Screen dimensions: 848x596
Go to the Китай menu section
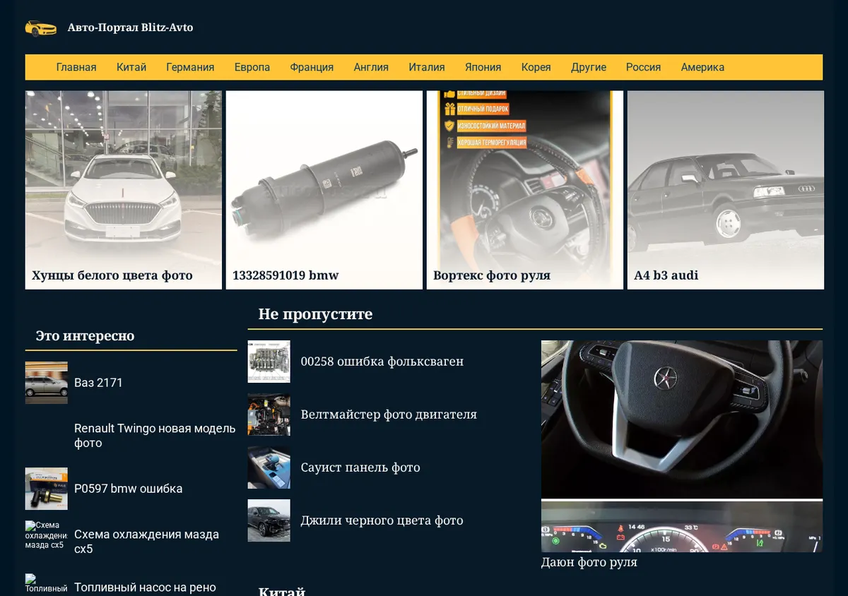(131, 67)
